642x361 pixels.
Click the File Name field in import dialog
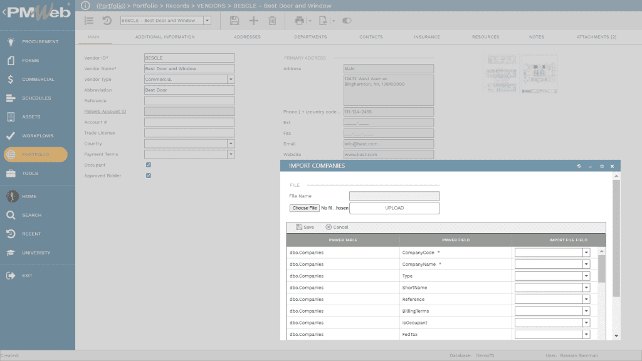pos(394,196)
